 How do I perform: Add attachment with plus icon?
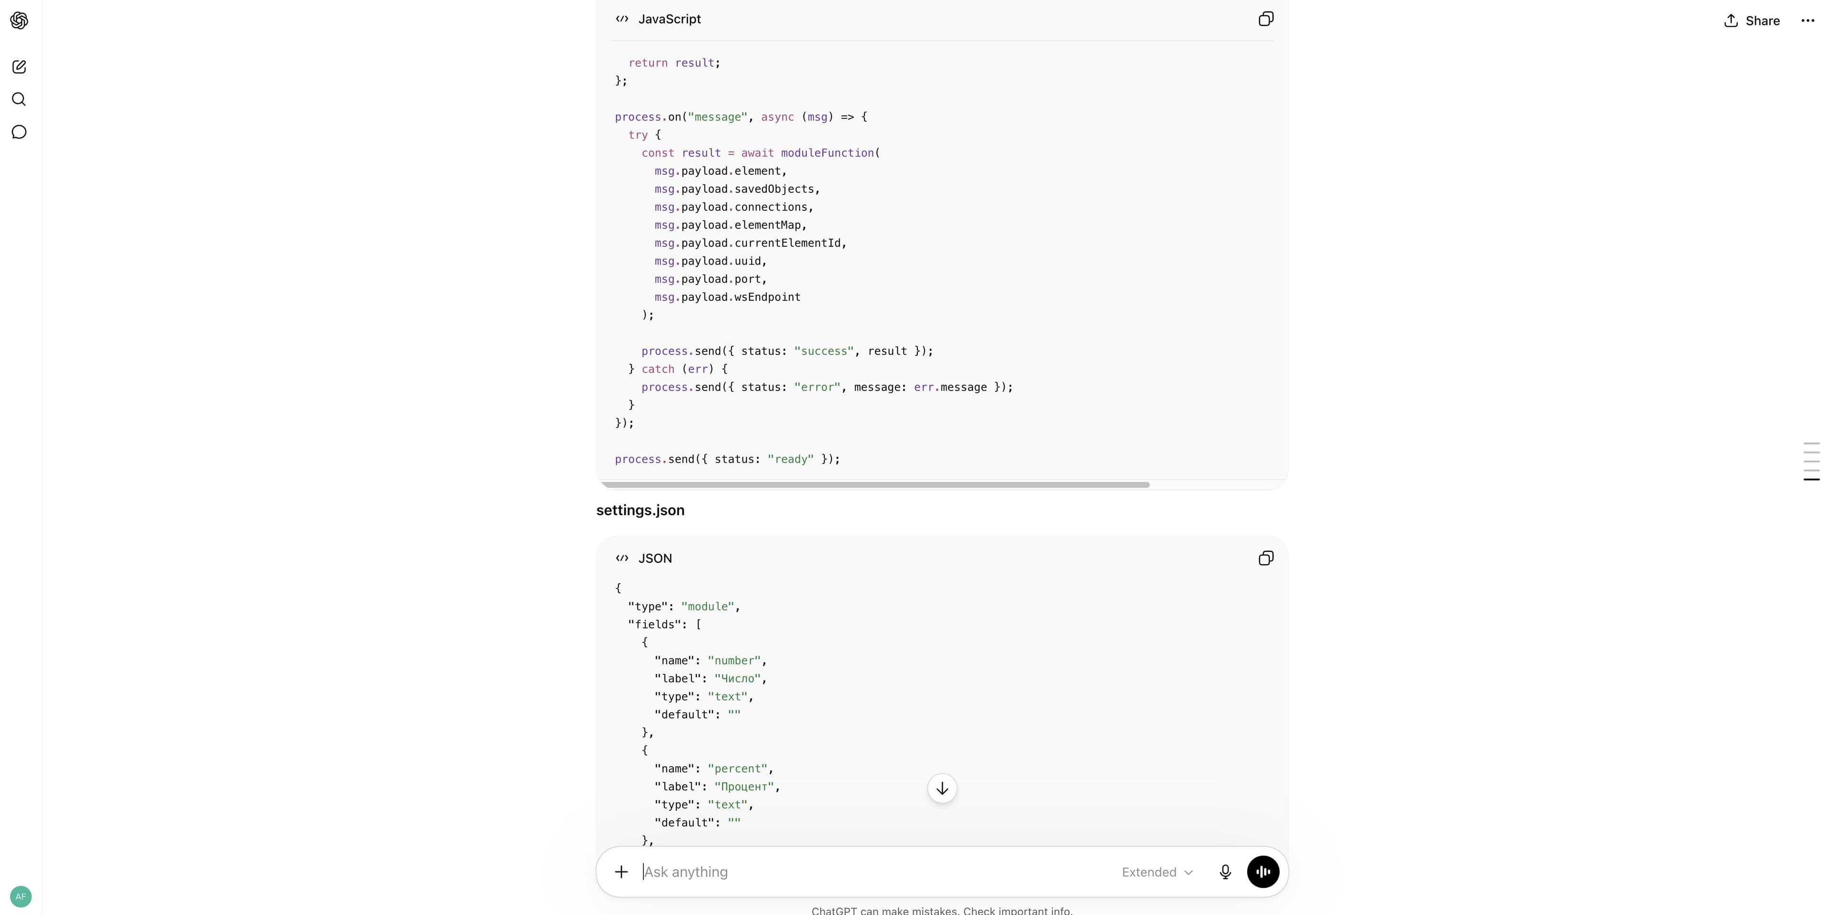(x=621, y=872)
